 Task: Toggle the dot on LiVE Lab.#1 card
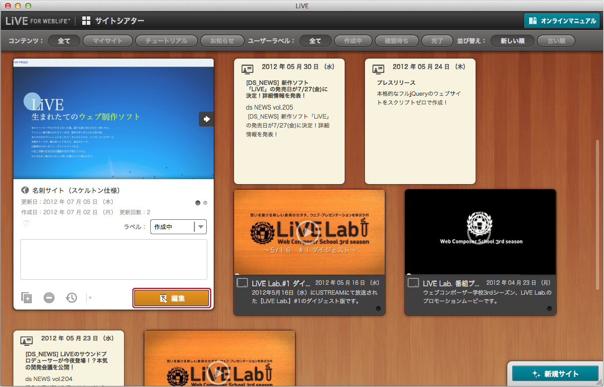378,309
